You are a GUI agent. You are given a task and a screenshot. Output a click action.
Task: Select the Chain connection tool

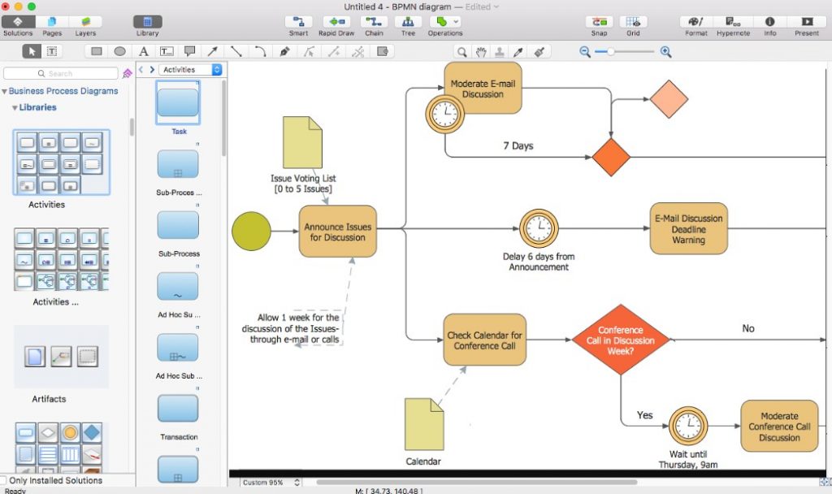[374, 22]
